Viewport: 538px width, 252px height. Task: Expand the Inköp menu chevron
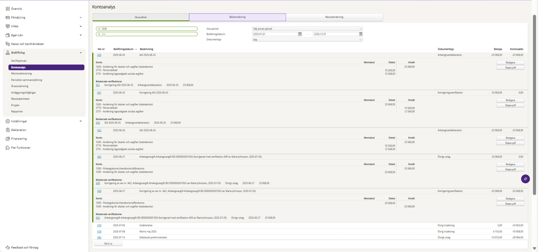point(81,26)
